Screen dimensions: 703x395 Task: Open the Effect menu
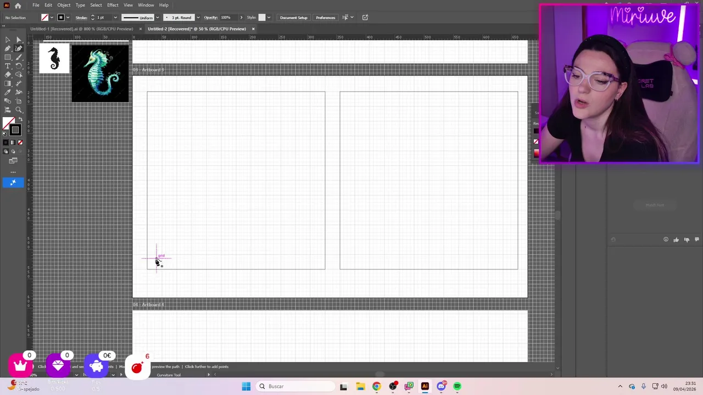(x=113, y=5)
